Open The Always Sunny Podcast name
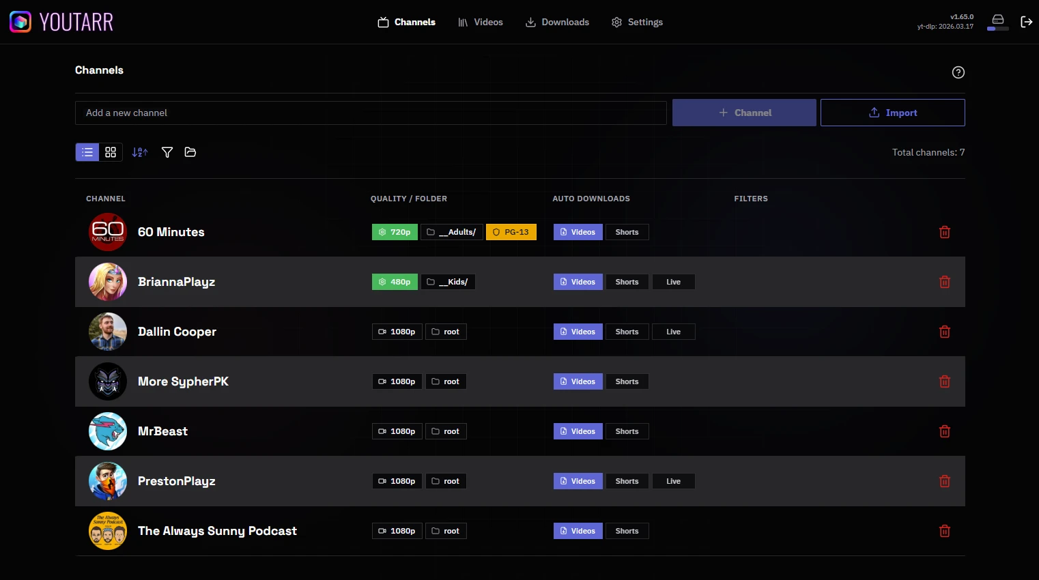Image resolution: width=1039 pixels, height=580 pixels. click(x=218, y=531)
